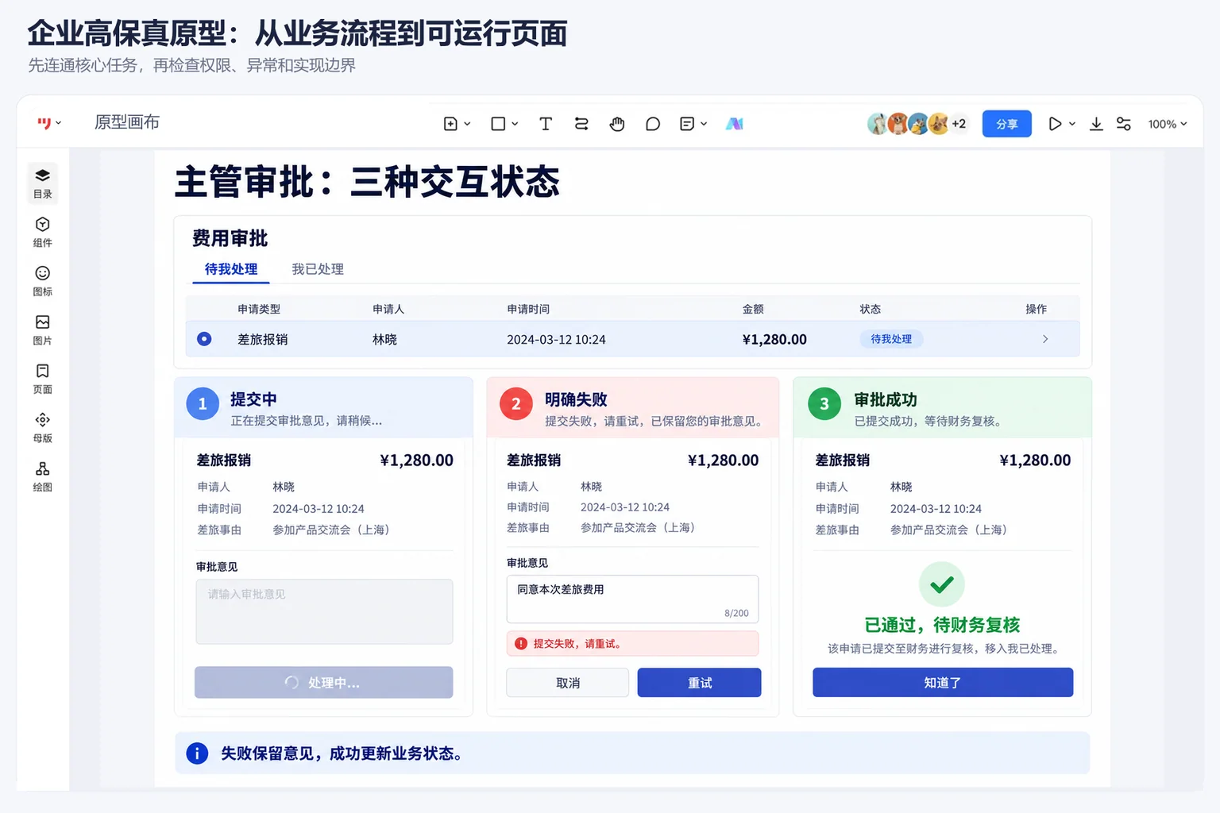The image size is (1220, 813).
Task: Click the 知道了 button in the success card
Action: click(x=943, y=683)
